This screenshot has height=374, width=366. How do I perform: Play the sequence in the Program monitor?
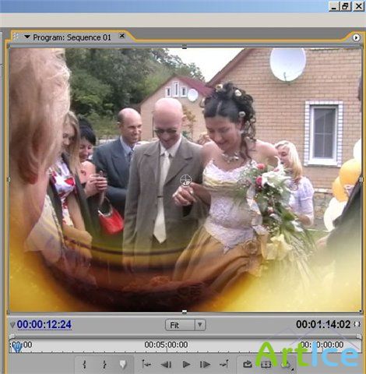[x=186, y=365]
